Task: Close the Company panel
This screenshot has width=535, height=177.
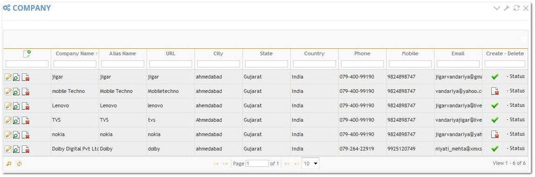Action: [x=526, y=8]
